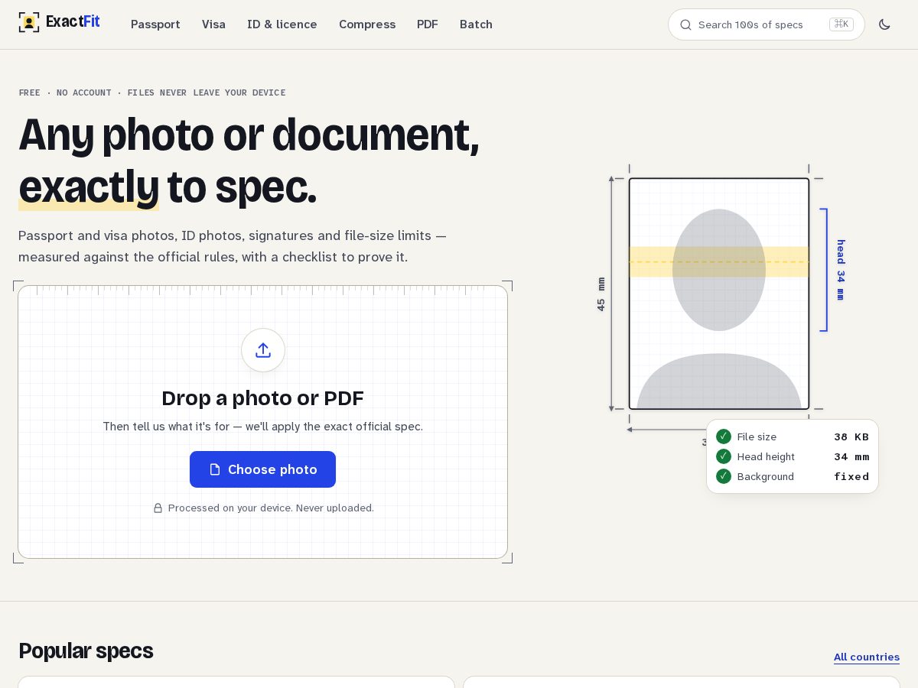Image resolution: width=918 pixels, height=688 pixels.
Task: Open the Batch nav item
Action: point(476,24)
